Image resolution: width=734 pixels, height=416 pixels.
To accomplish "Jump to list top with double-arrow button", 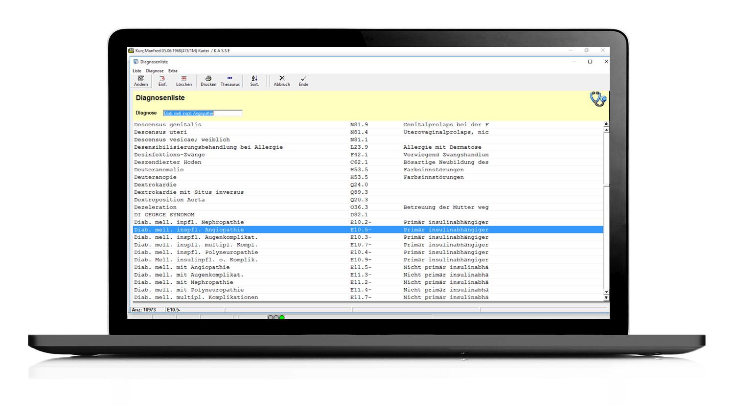I will (x=606, y=124).
